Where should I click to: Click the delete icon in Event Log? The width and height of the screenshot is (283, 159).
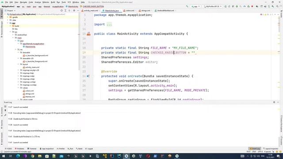[5, 110]
